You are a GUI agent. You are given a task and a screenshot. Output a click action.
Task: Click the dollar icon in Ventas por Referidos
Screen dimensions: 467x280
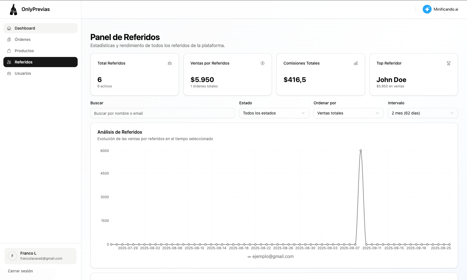(263, 63)
